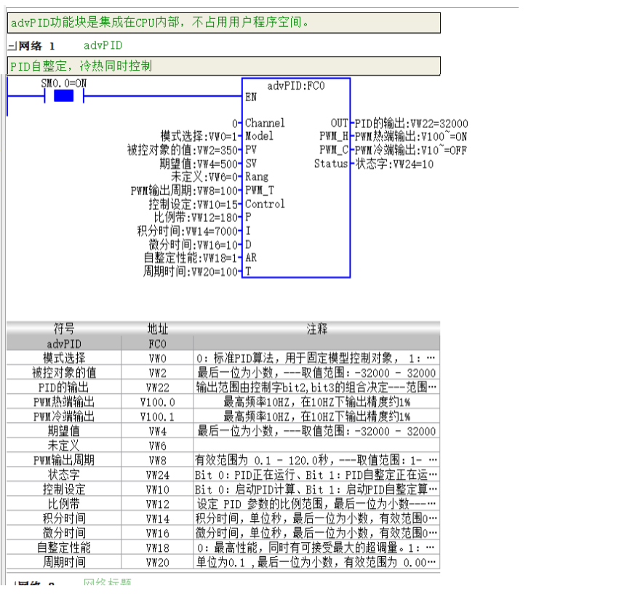This screenshot has width=619, height=594.
Task: Click the EN input of the advPID block
Action: tap(251, 97)
